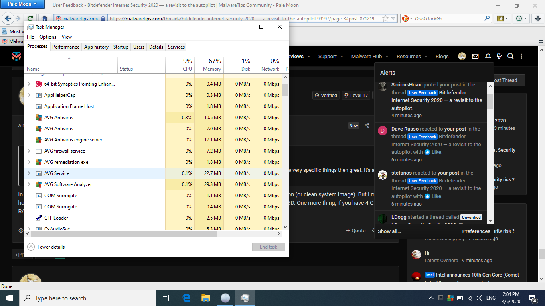Screen dimensions: 545x306
Task: Open the File menu in Task Manager
Action: click(30, 37)
